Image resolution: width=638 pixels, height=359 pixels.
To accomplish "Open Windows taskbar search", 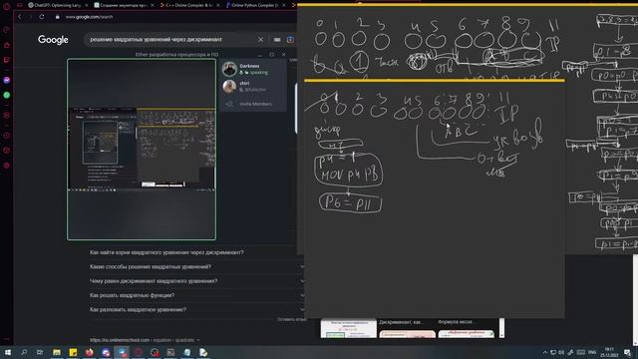I will tap(24, 352).
